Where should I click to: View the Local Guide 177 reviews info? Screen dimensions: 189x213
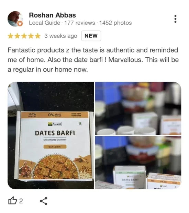(62, 23)
